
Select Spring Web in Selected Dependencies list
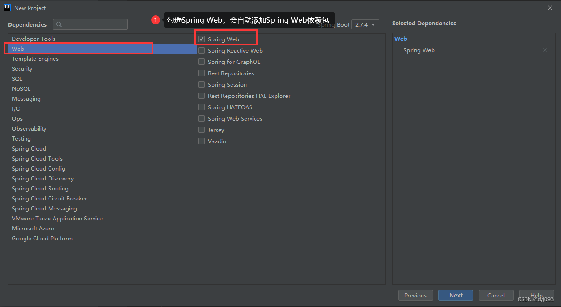(419, 50)
